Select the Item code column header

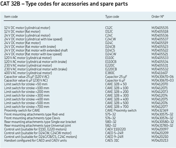[11, 17]
